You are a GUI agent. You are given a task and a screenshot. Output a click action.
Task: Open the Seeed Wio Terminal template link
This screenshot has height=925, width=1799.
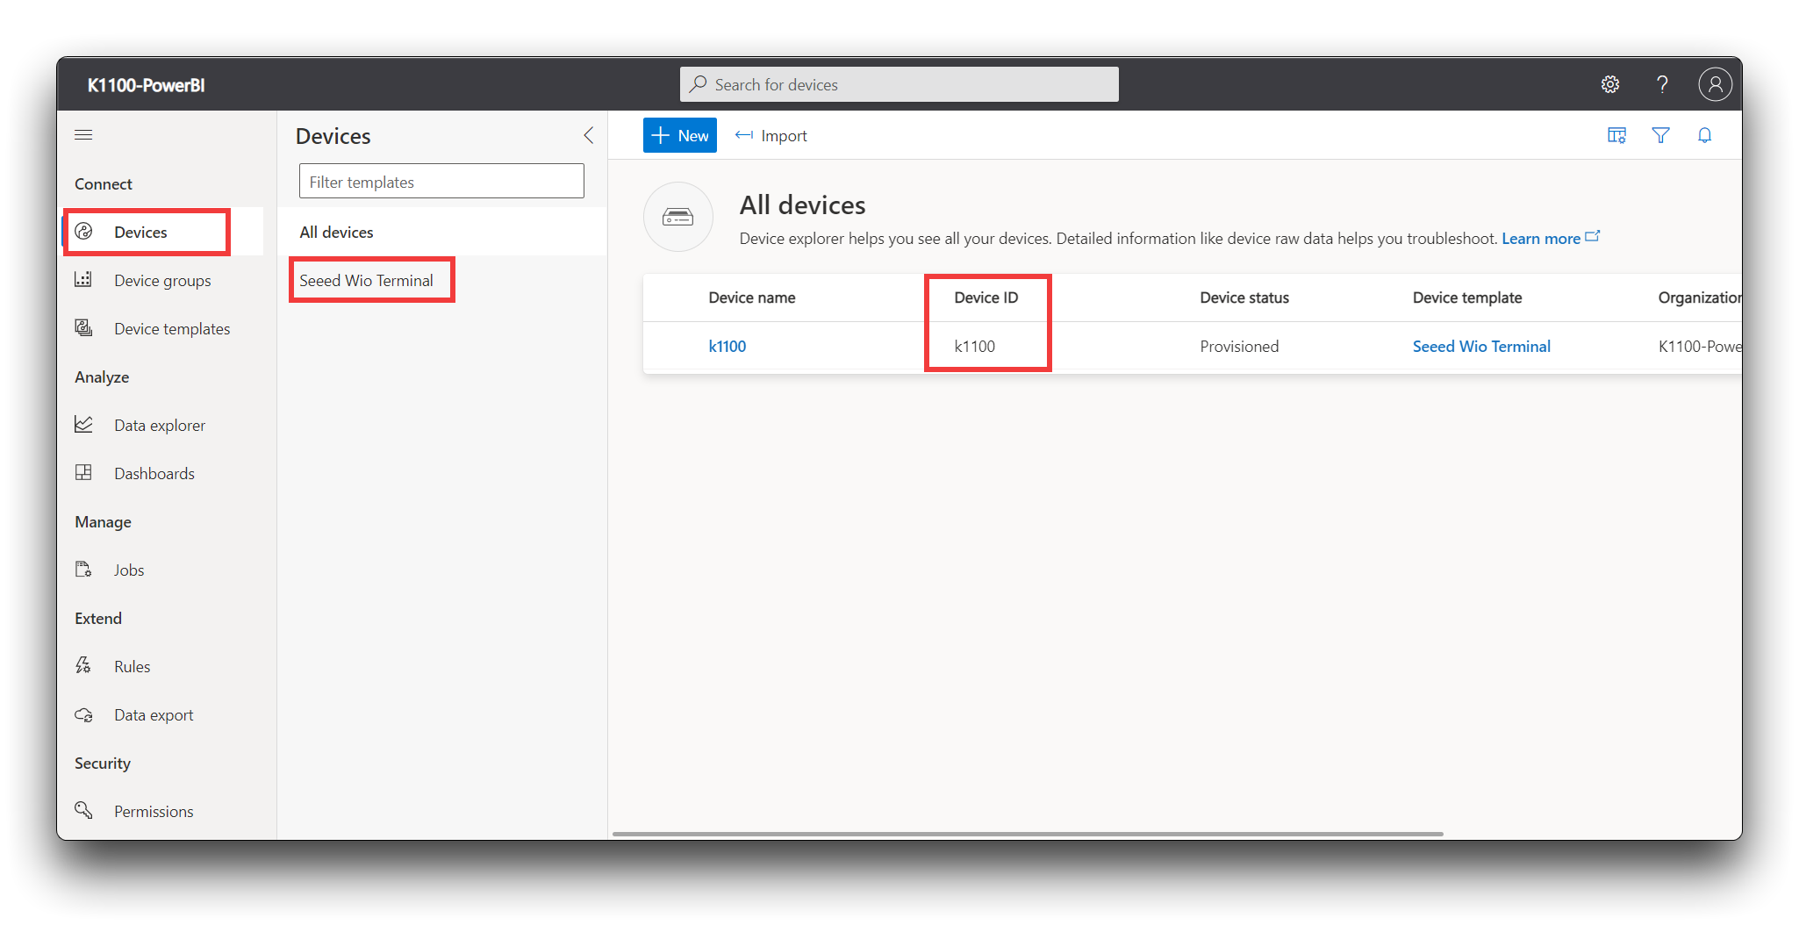[1481, 347]
